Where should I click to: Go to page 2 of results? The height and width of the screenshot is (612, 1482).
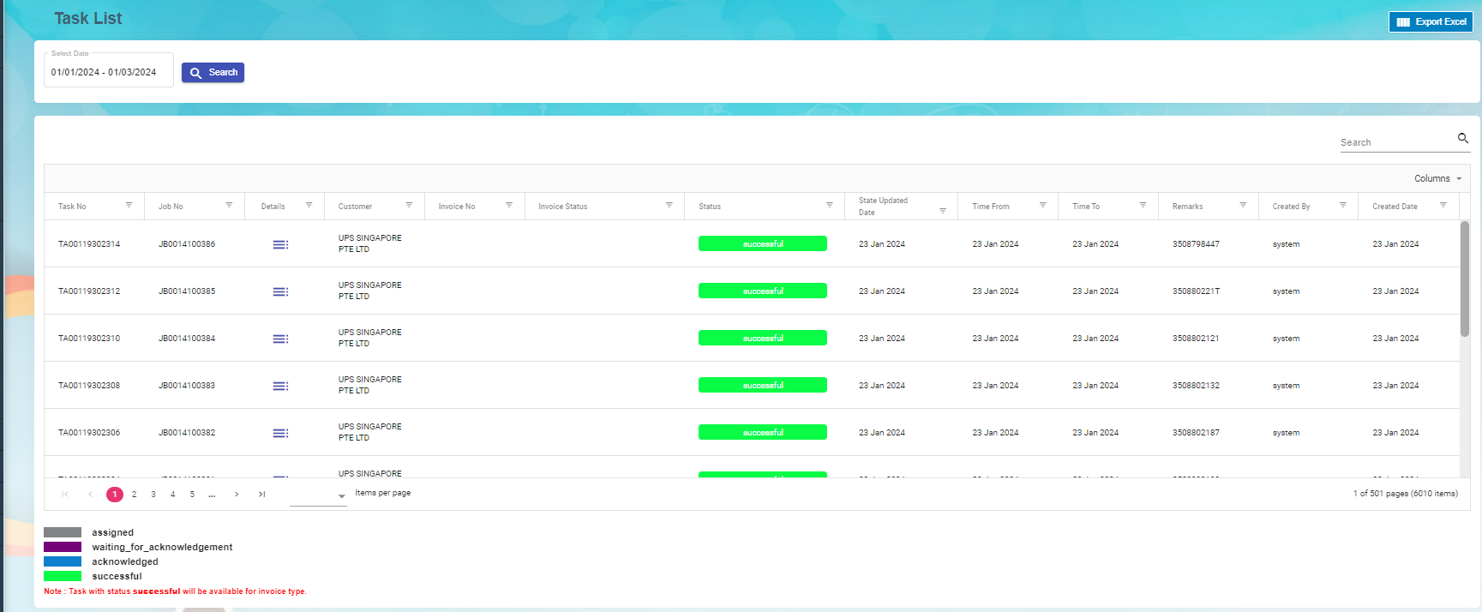coord(134,495)
